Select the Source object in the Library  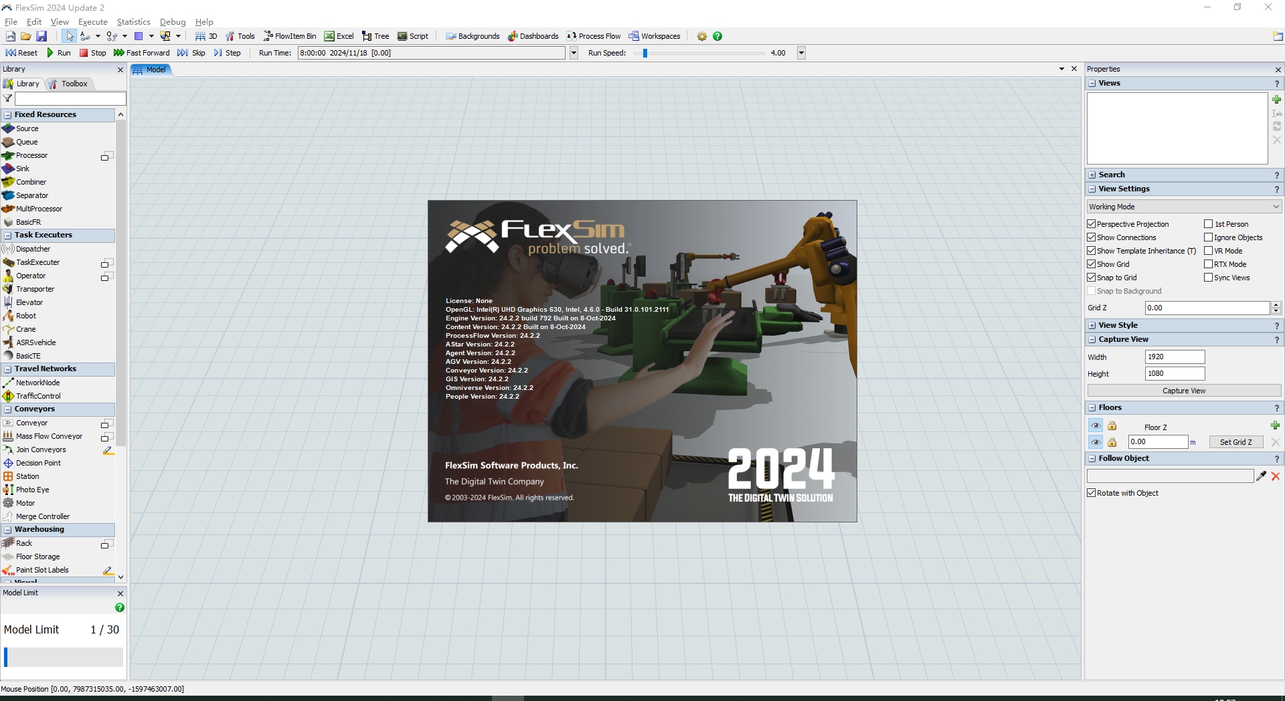point(27,128)
